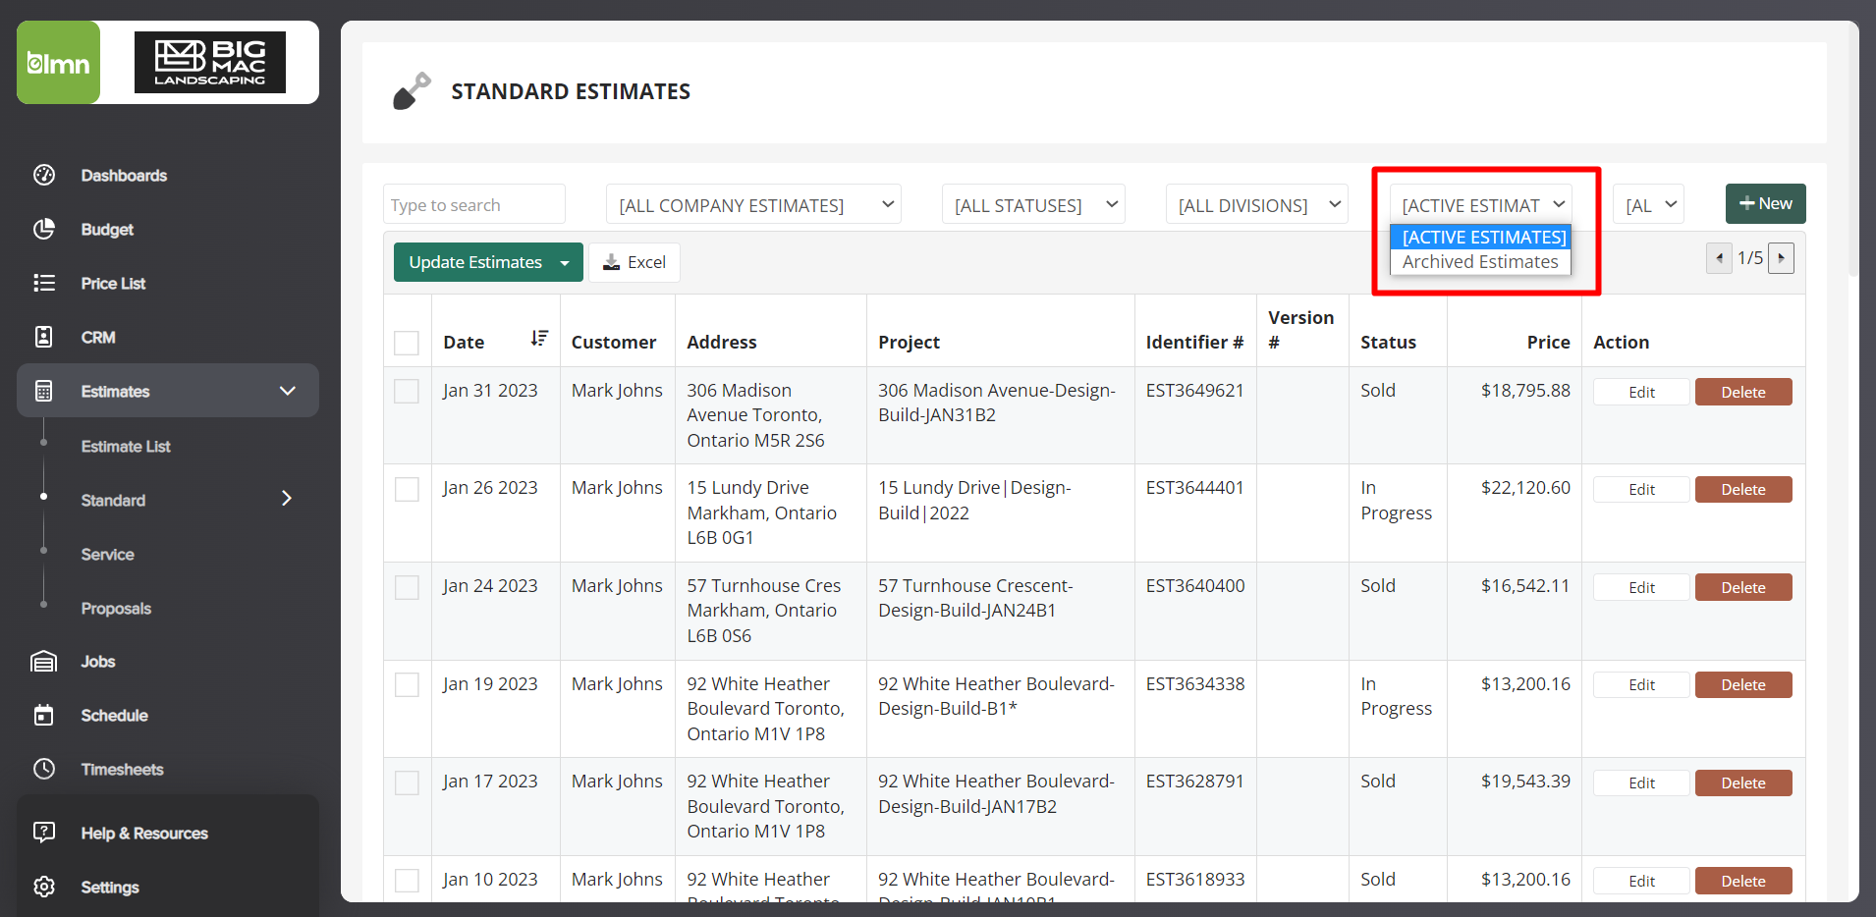
Task: Edit the EST3644401 estimate
Action: pos(1641,489)
